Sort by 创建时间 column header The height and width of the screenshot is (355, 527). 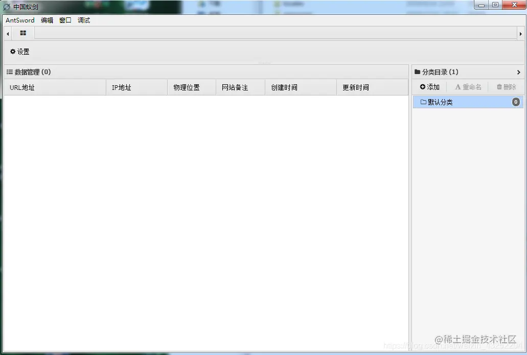pos(301,87)
